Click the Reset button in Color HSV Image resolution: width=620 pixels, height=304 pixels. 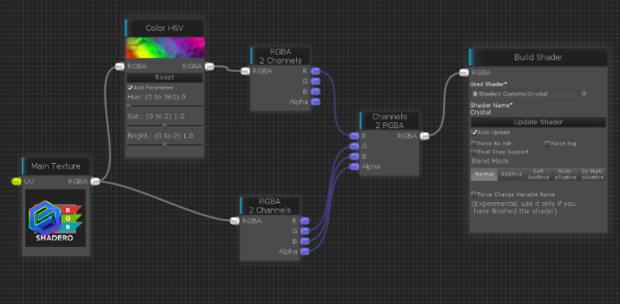(x=164, y=77)
